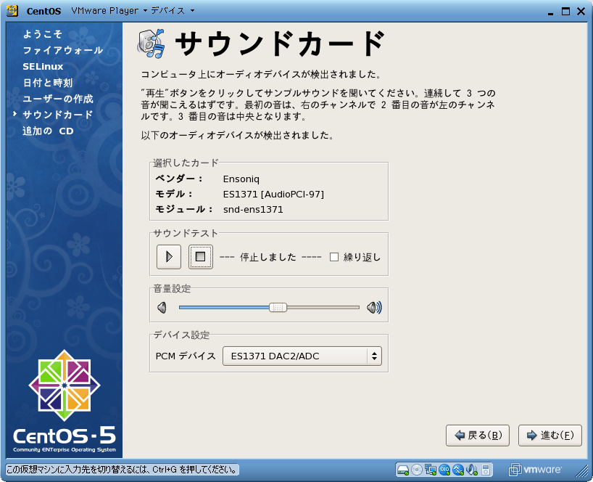The image size is (593, 482).
Task: Click the CentOS 5 logo in the sidebar
Action: tap(65, 401)
